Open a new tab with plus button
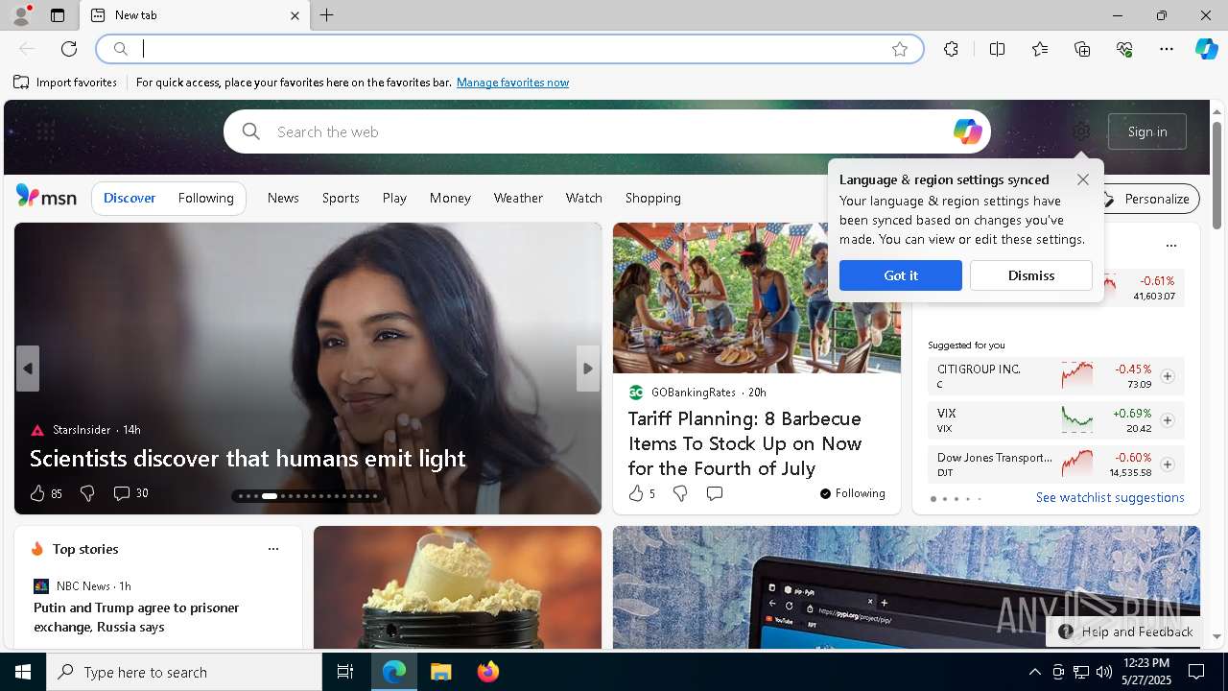 [x=327, y=15]
